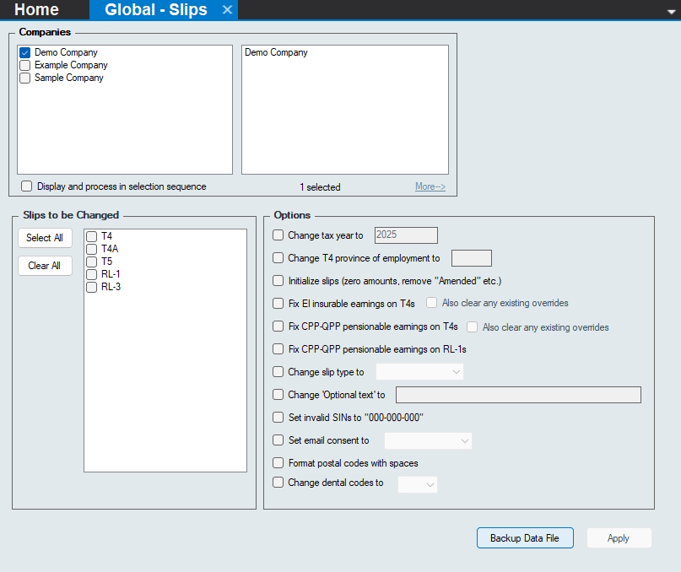Enable the Sample Company checkbox
Image resolution: width=681 pixels, height=572 pixels.
point(25,78)
